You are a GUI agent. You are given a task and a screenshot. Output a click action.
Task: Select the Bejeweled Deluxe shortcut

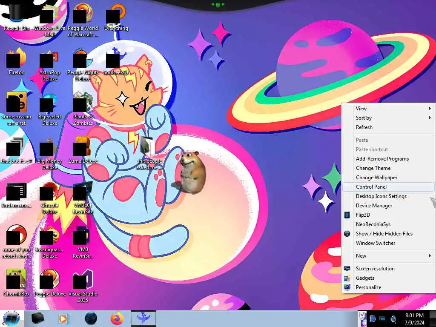coord(49,109)
